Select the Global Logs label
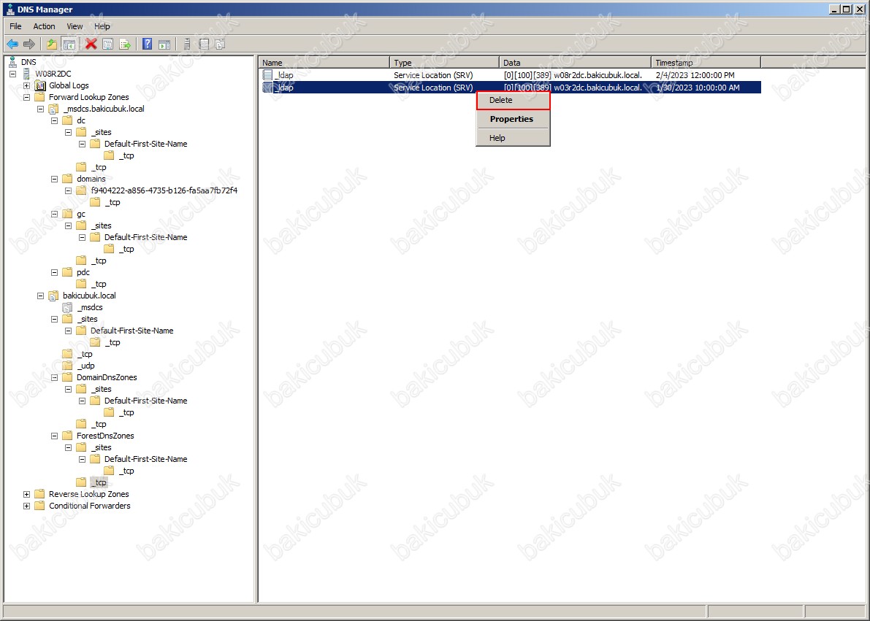 (69, 85)
